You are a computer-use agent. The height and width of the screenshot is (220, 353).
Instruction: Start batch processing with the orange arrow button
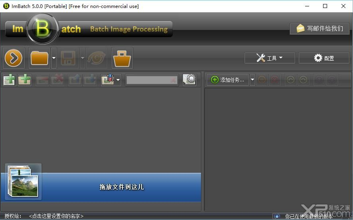pyautogui.click(x=14, y=58)
